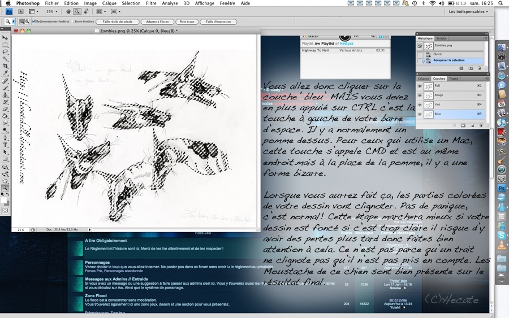Screen dimensions: 509x318
Task: Open the Filtre menu
Action: coord(151,3)
